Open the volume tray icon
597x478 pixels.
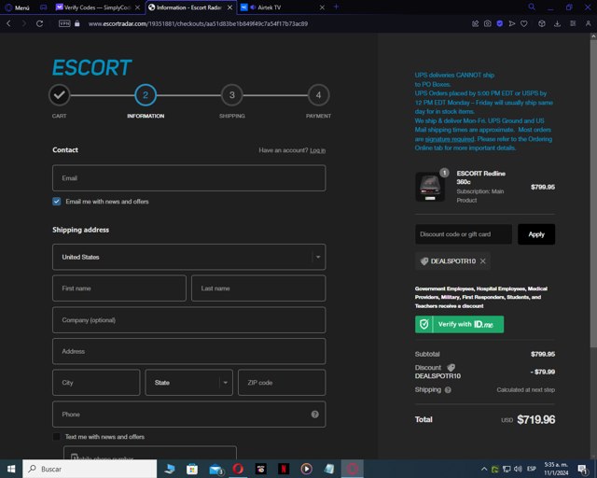(518, 469)
